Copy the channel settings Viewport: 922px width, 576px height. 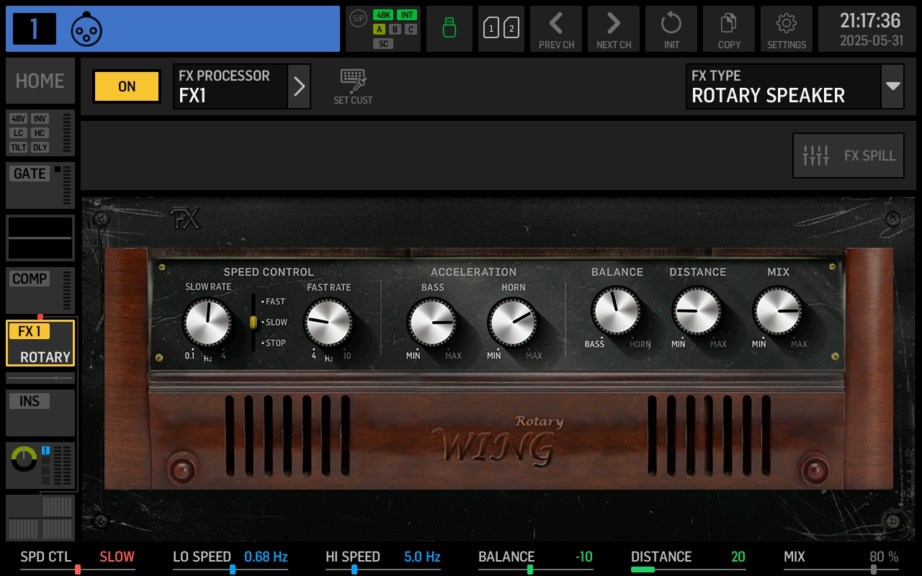(729, 29)
